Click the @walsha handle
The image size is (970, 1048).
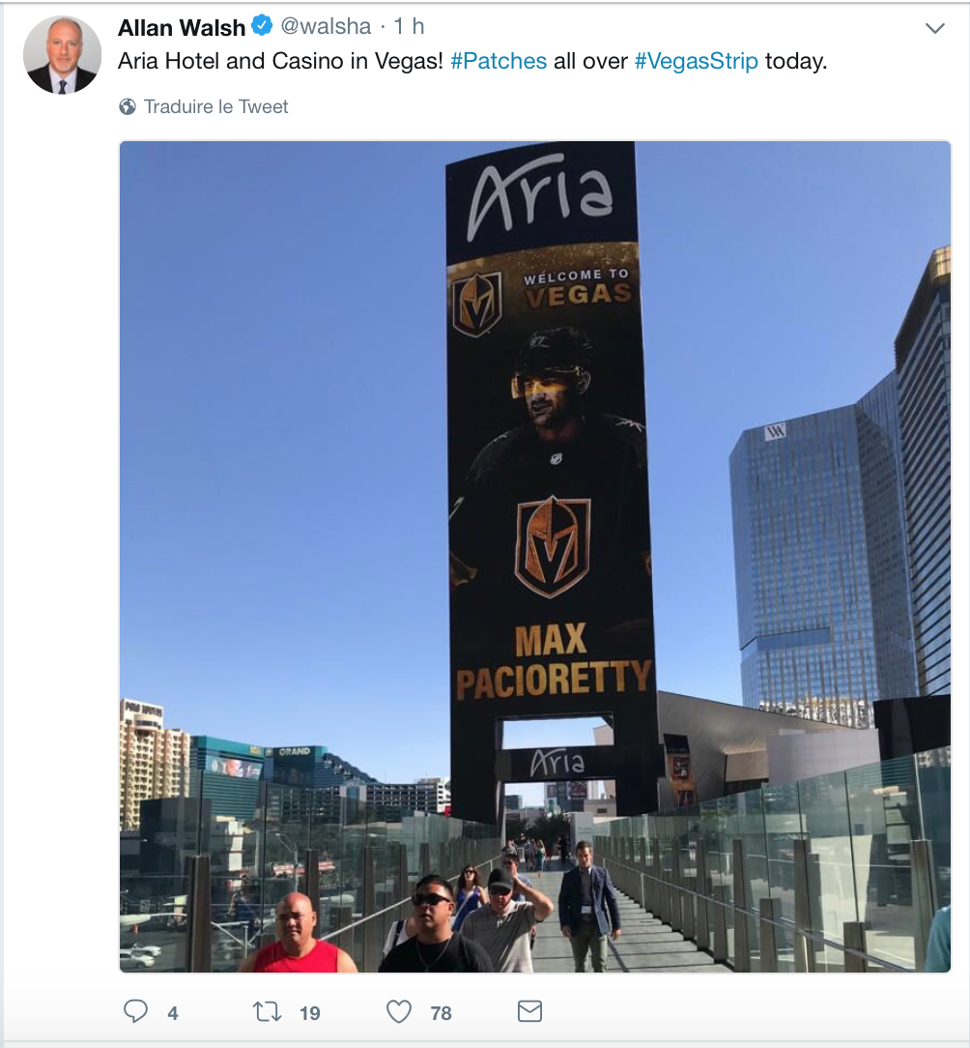pos(326,26)
